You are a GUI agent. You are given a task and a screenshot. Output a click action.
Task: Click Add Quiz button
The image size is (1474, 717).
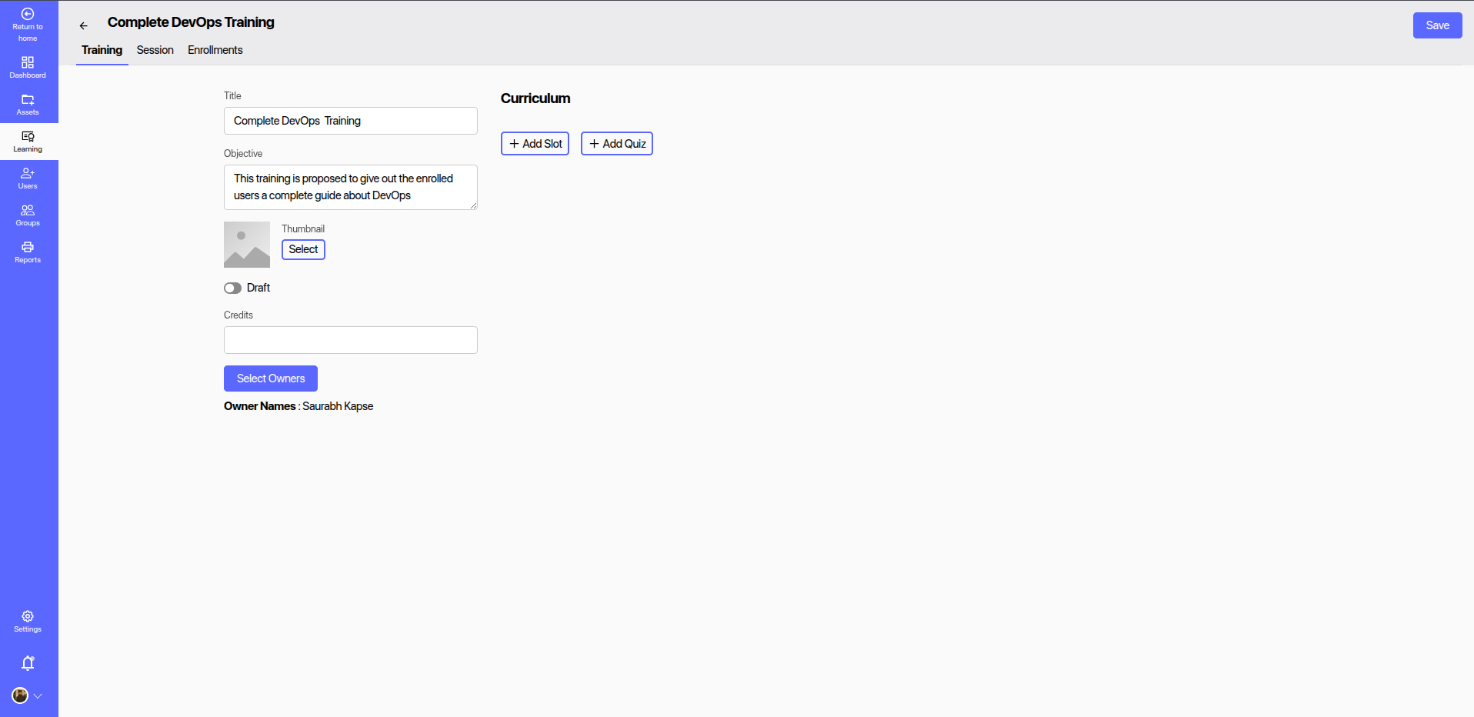coord(616,144)
